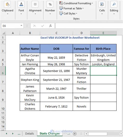Open the Editing search icon
The image size is (123, 137).
pos(114,4)
